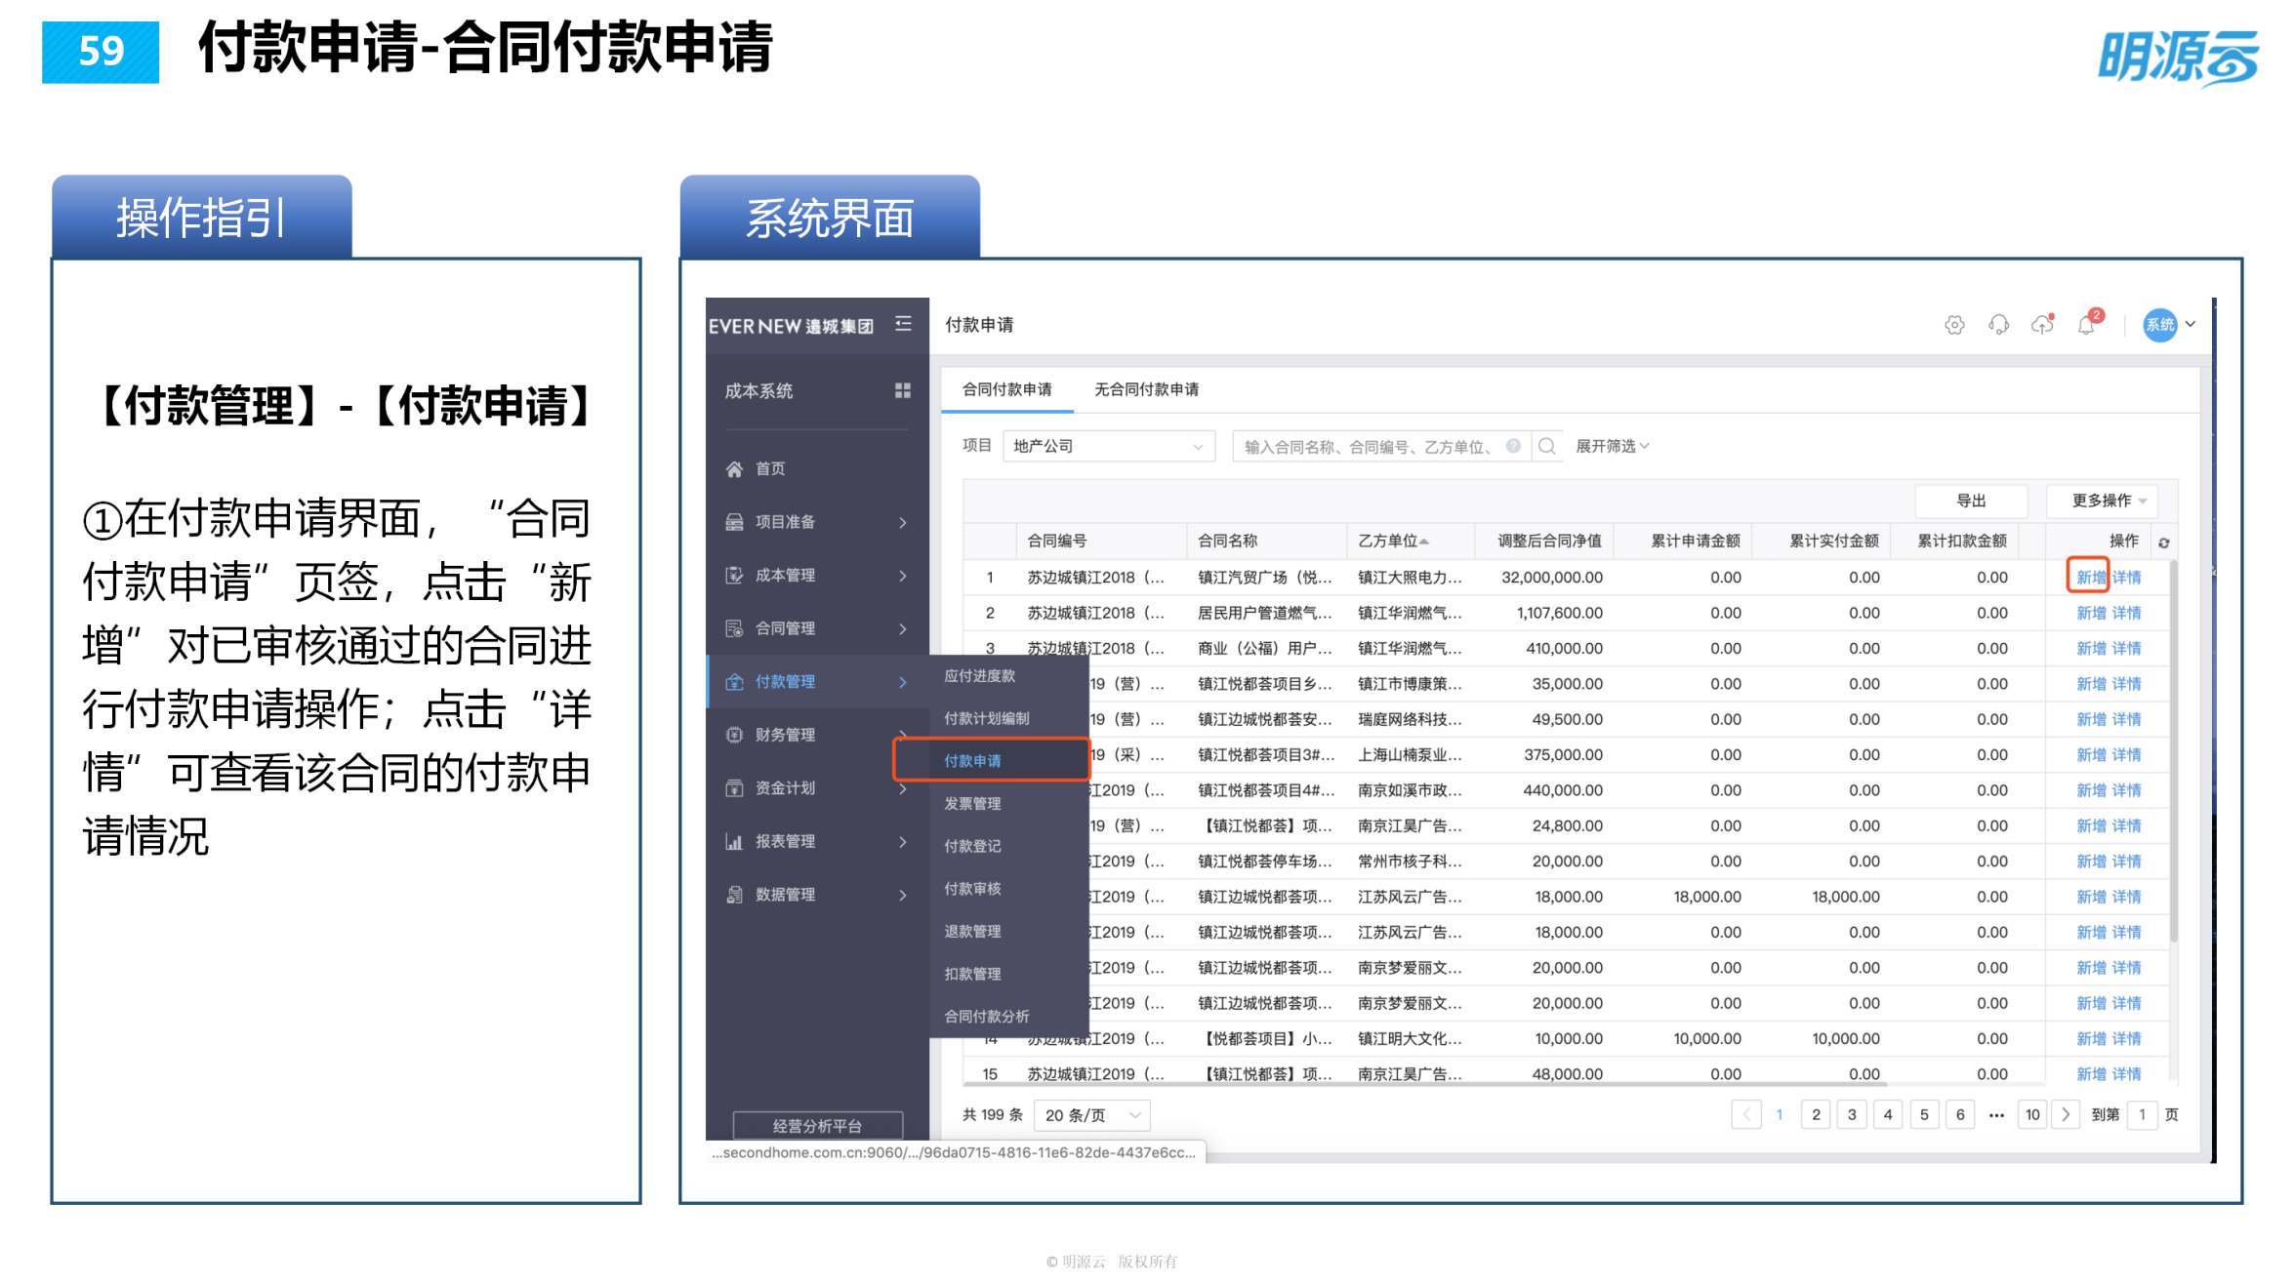
Task: Select 发票管理 in the payment submenu
Action: [x=971, y=803]
